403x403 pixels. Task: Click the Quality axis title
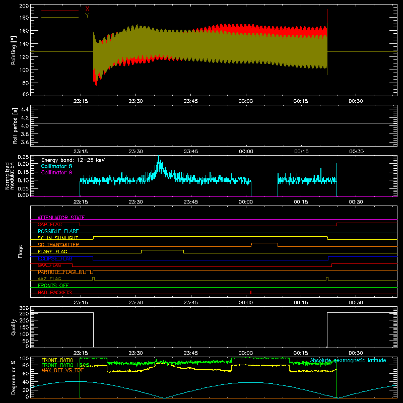click(x=14, y=327)
